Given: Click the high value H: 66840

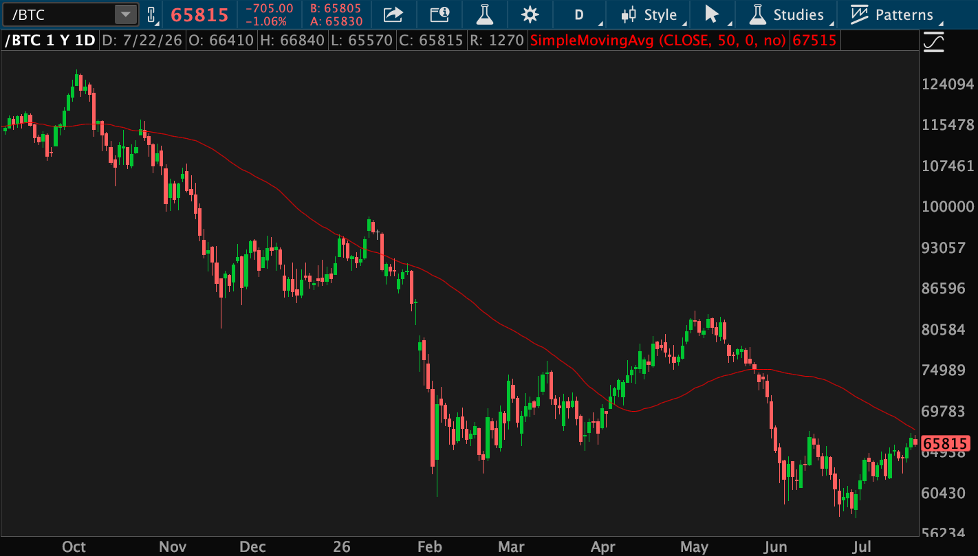Looking at the screenshot, I should [x=291, y=41].
